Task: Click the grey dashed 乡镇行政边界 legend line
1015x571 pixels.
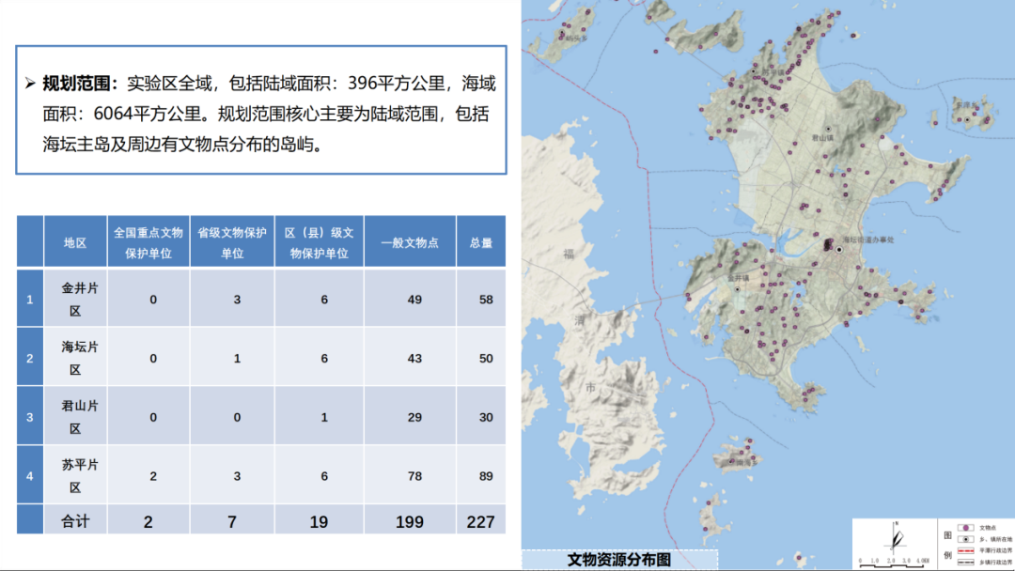Action: pos(966,563)
